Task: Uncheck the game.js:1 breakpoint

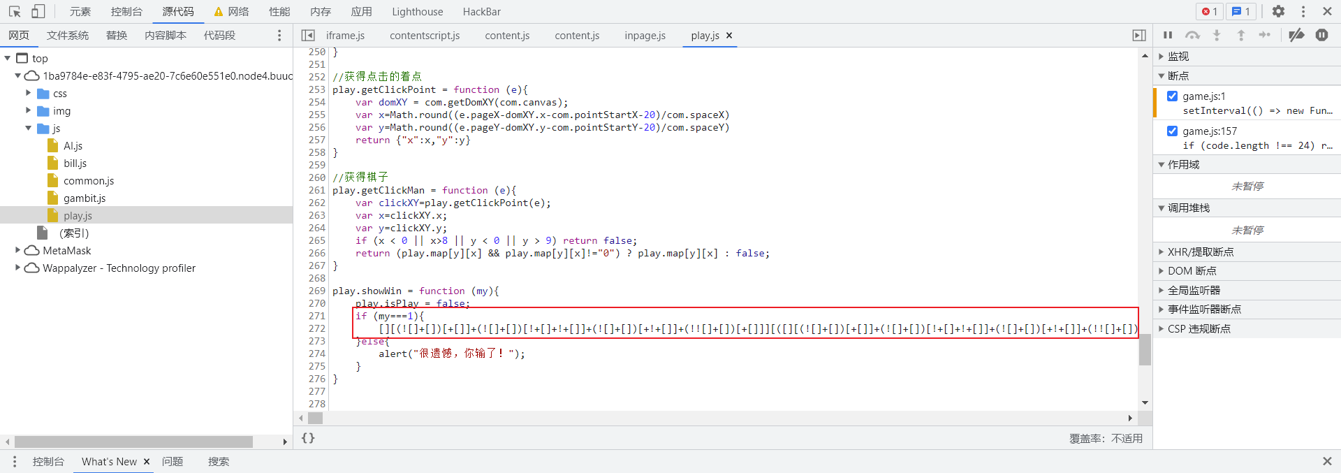Action: [x=1172, y=96]
